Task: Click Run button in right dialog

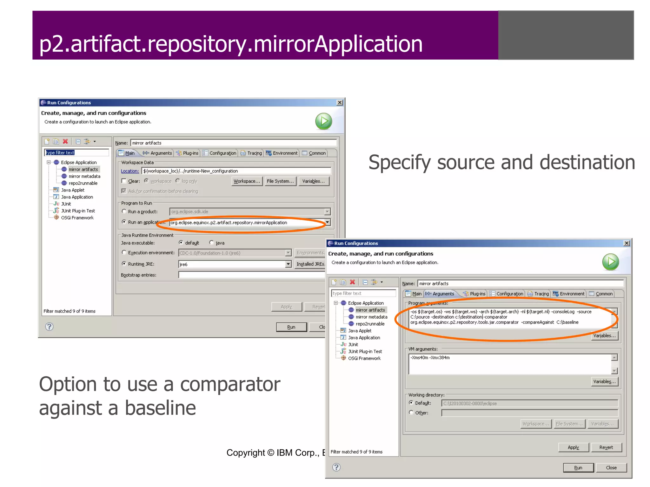Action: (x=578, y=468)
